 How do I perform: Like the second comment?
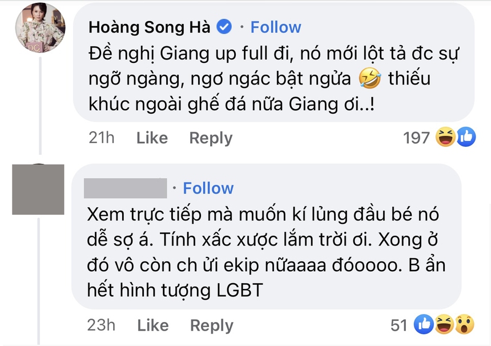(x=152, y=325)
